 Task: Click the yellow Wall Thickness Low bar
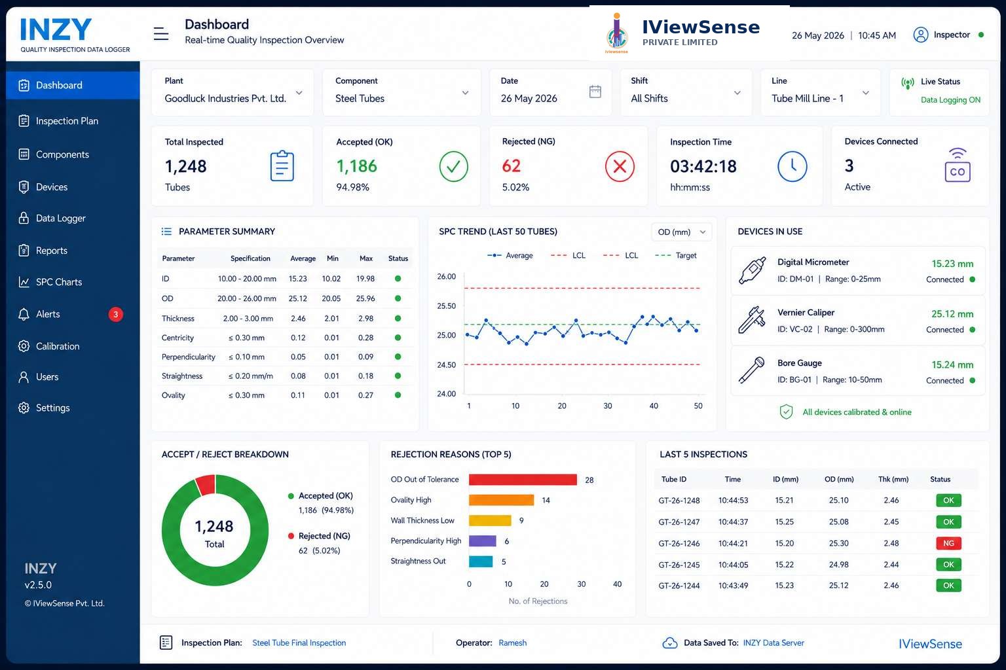[490, 521]
